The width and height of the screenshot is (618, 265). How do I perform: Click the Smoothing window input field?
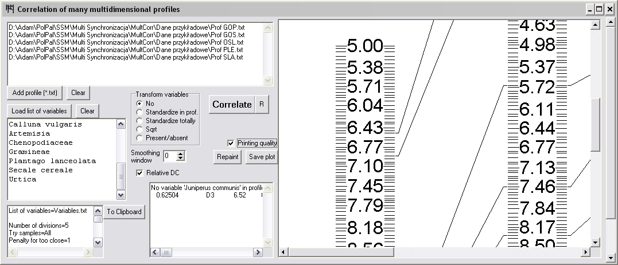[x=170, y=156]
